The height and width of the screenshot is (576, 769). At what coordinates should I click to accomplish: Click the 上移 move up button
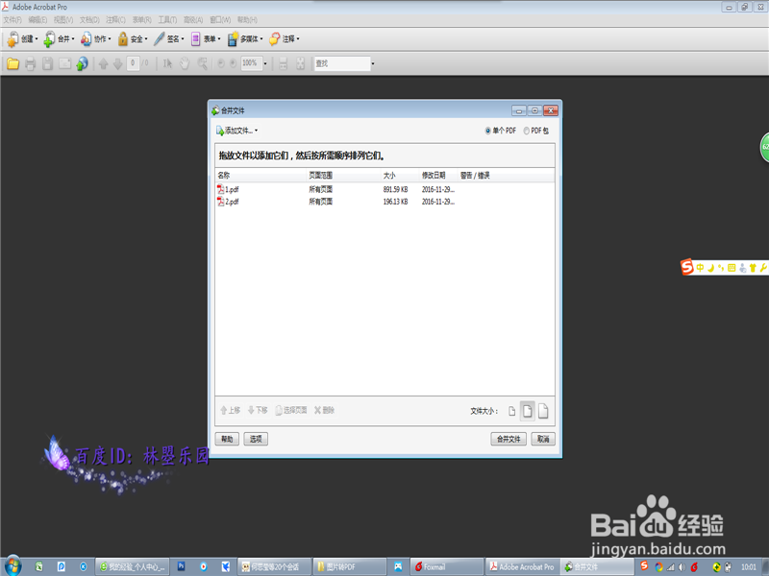(x=230, y=410)
